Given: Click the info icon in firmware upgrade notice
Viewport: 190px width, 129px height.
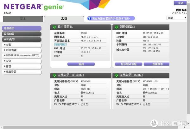Looking at the screenshot, I should (89, 18).
